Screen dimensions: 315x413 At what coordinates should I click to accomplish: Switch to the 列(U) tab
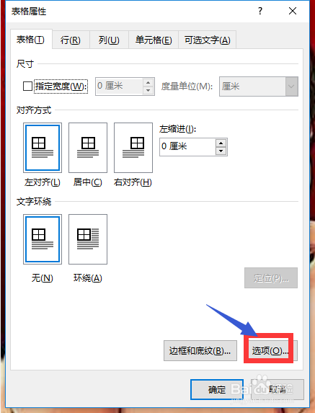pos(109,40)
